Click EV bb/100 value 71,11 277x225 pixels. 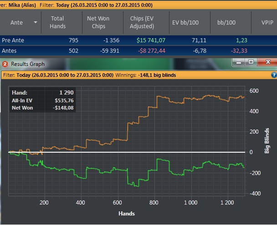199,40
